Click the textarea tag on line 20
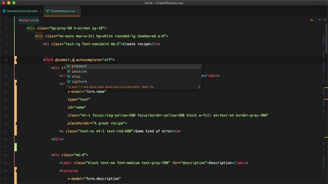 pos(69,171)
